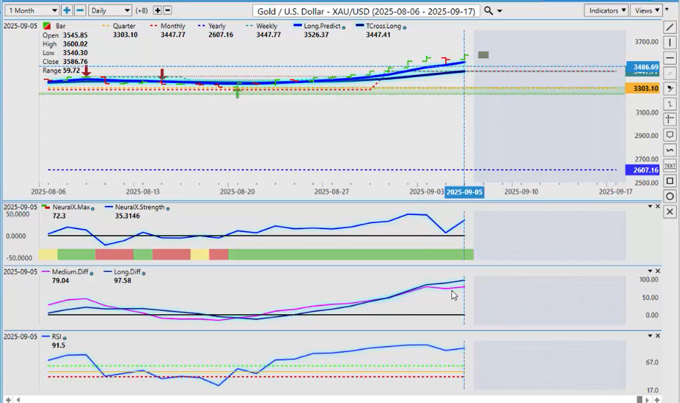This screenshot has height=403, width=680.
Task: Open the Indicators menu
Action: [x=606, y=11]
